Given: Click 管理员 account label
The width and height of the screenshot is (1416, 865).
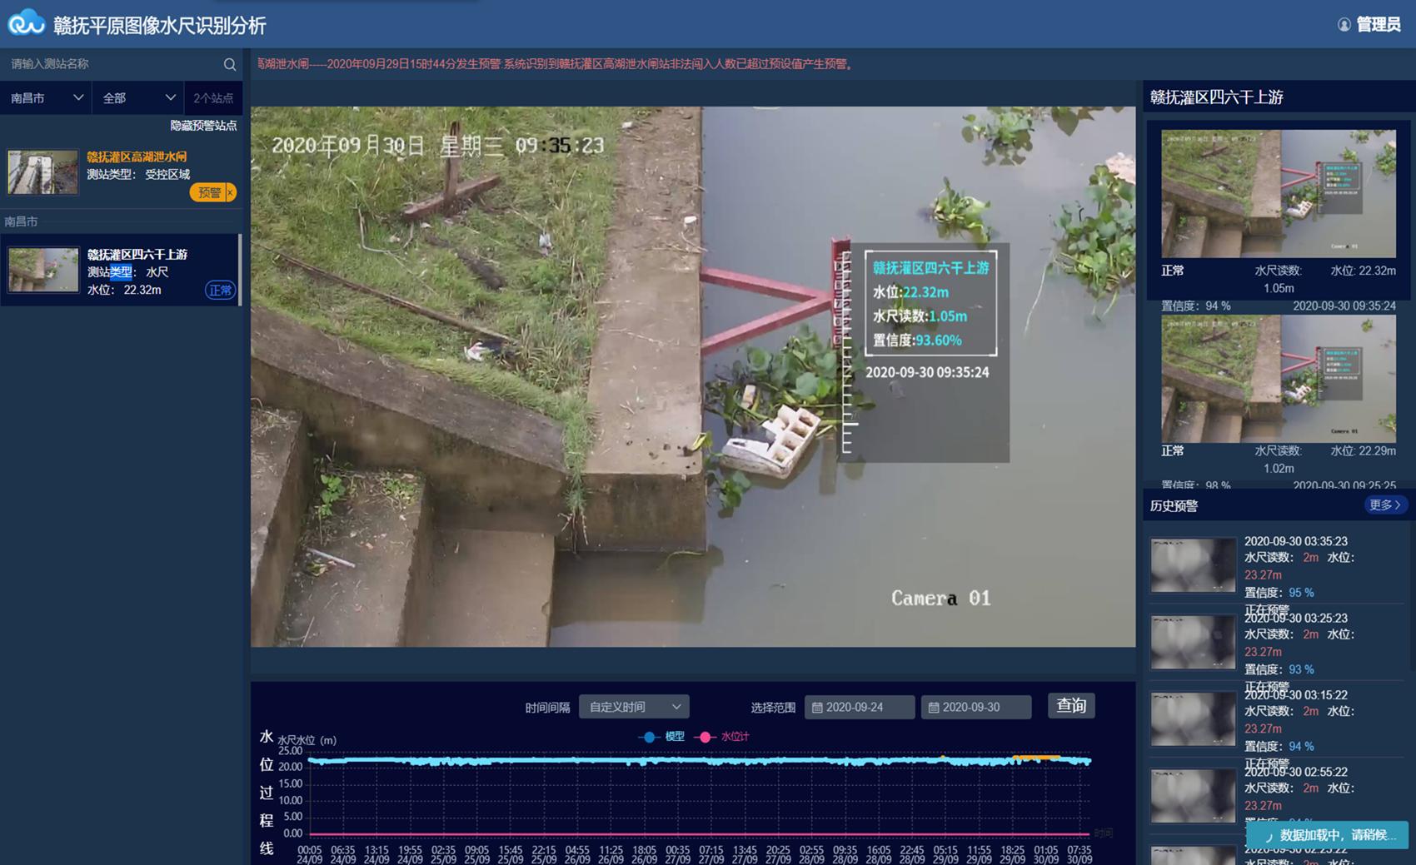Looking at the screenshot, I should click(x=1379, y=25).
